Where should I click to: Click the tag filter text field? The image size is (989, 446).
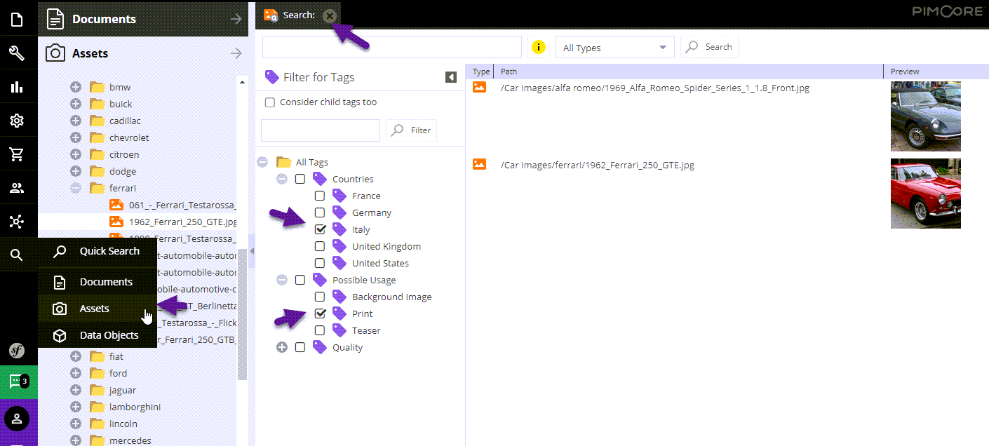(321, 130)
